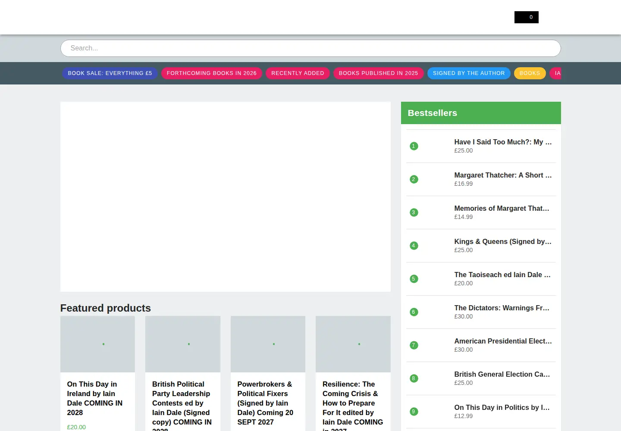Click the £14.99 price under Memories of Margaret
This screenshot has width=621, height=431.
click(x=464, y=217)
